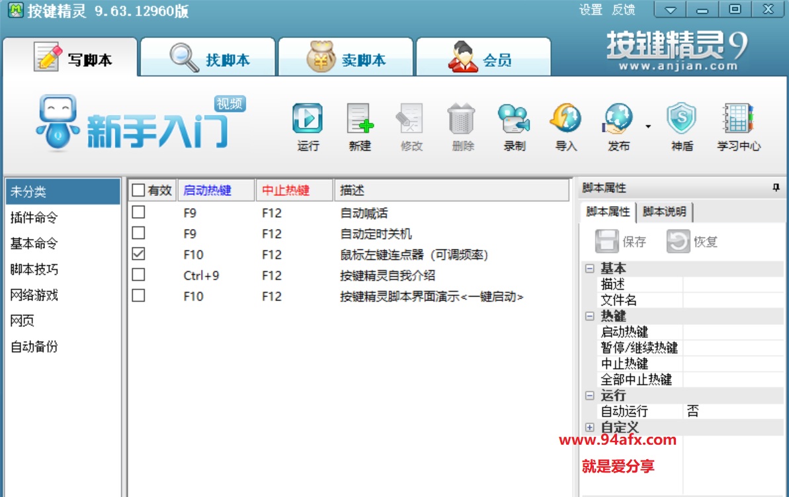Open the title bar dropdown menu arrow
Image resolution: width=789 pixels, height=497 pixels.
pos(670,9)
